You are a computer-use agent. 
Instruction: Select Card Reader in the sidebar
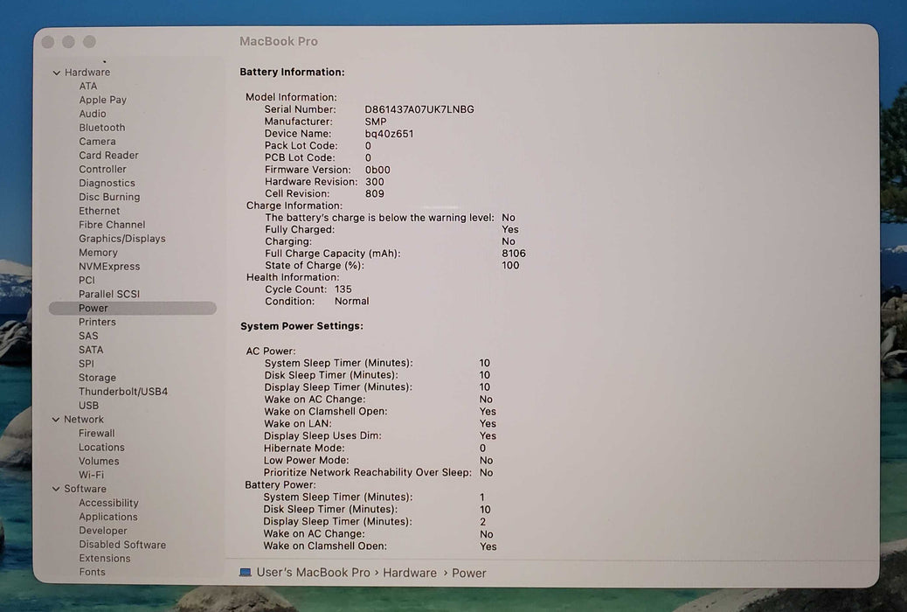108,155
